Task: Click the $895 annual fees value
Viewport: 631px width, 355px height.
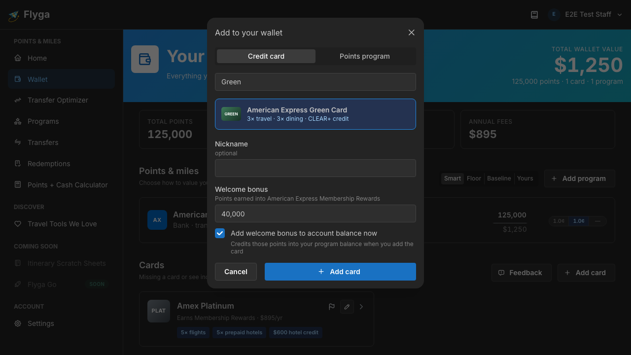Action: click(x=483, y=134)
